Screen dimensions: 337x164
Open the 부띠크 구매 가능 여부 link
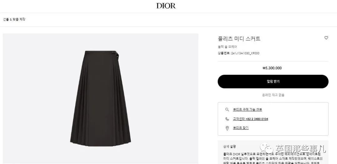coord(247,109)
